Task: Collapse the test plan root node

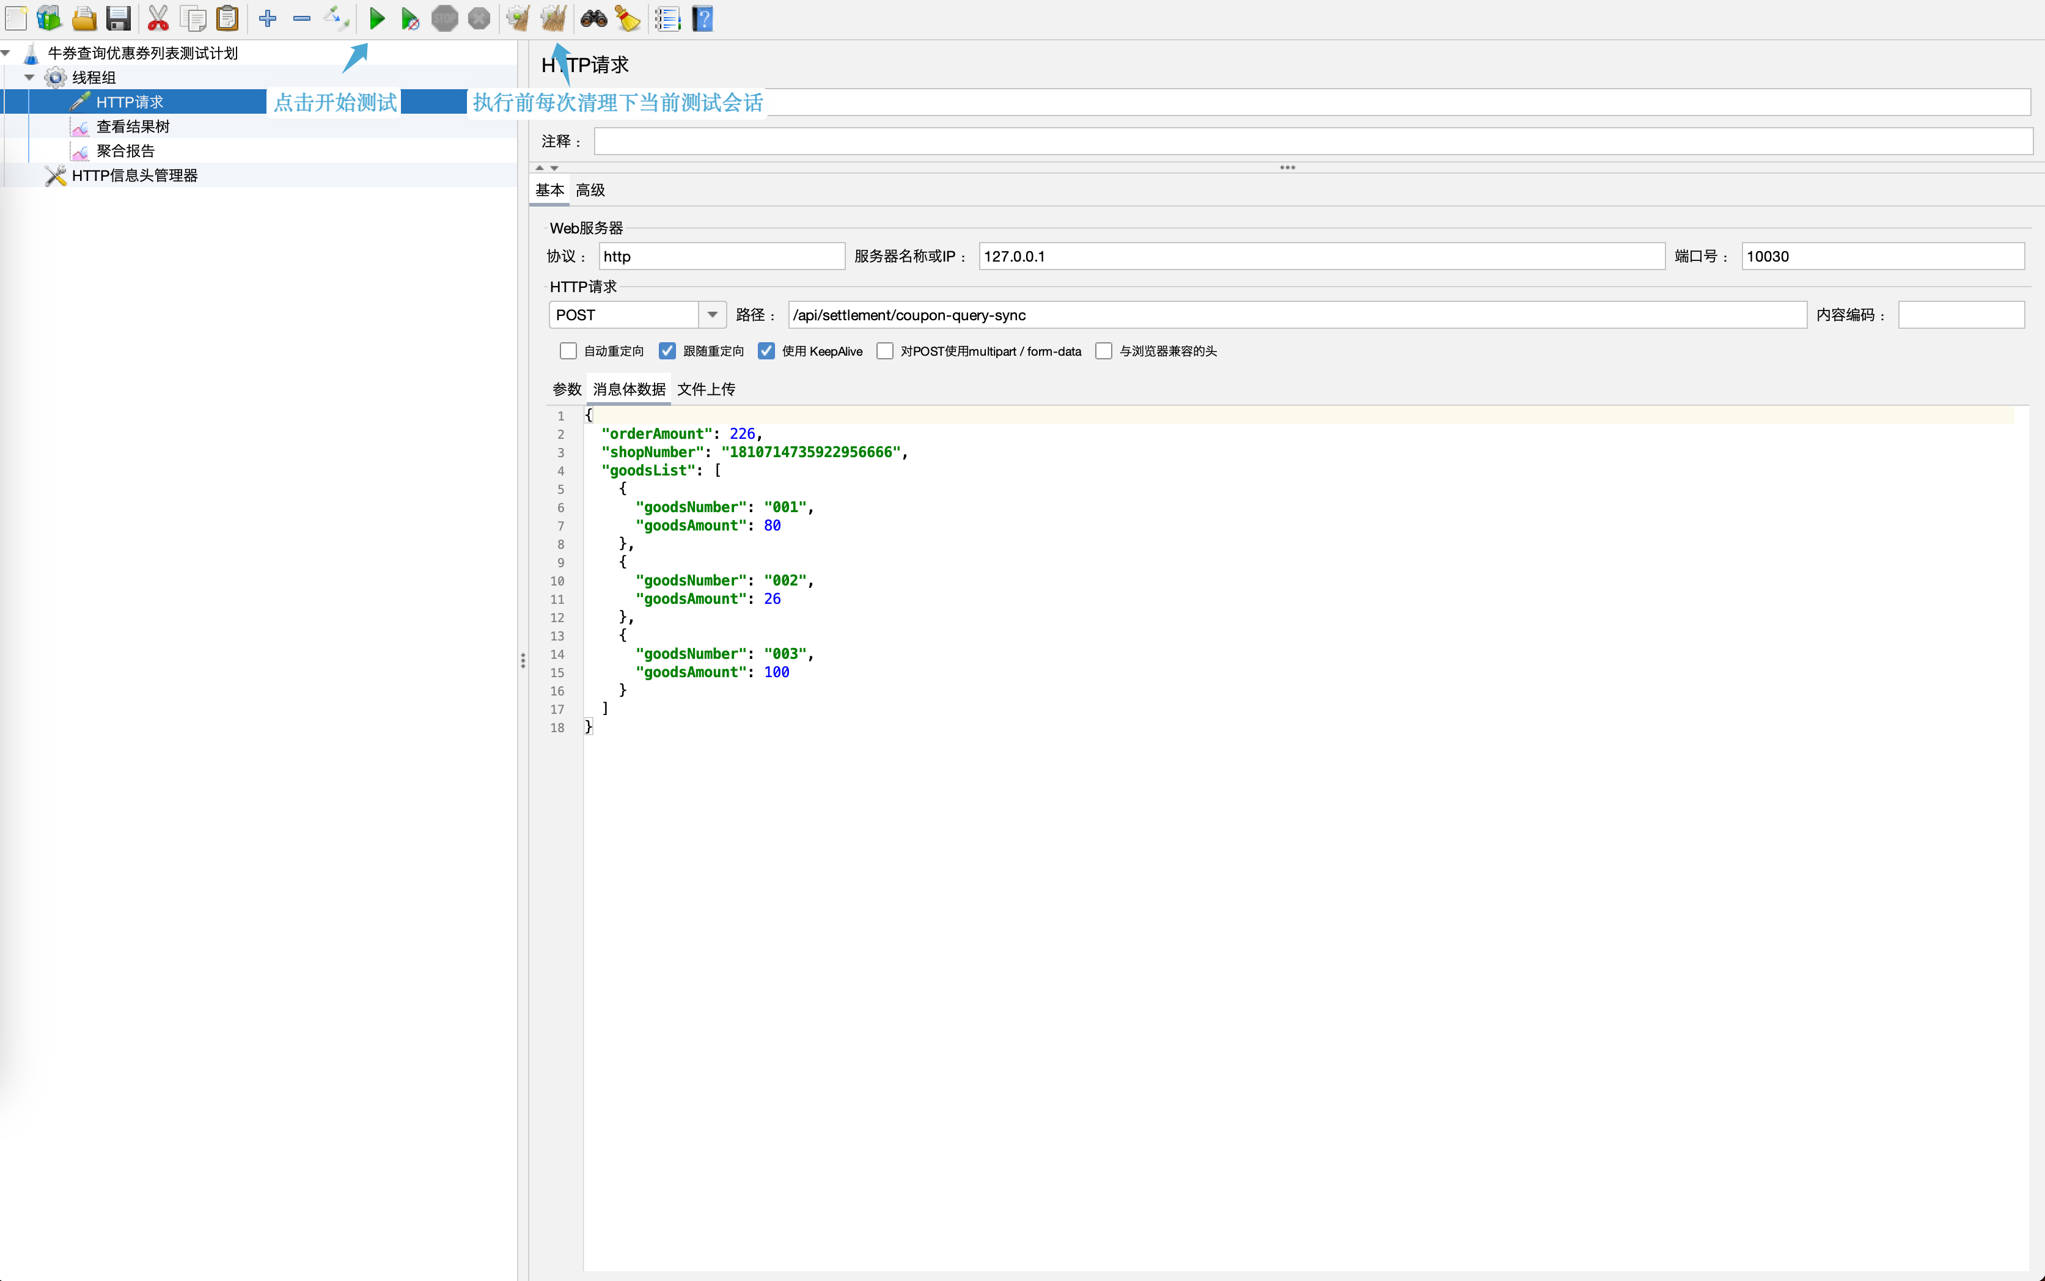Action: coord(6,53)
